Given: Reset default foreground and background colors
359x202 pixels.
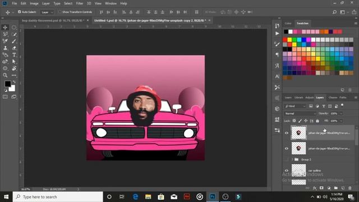Looking at the screenshot, I should click(x=6, y=90).
